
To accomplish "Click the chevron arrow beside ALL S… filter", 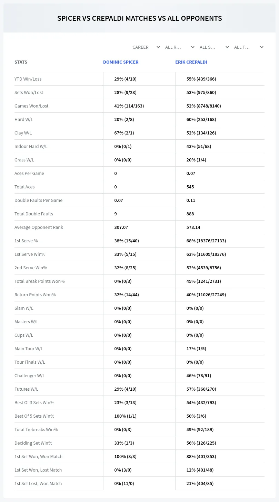I will coord(227,47).
